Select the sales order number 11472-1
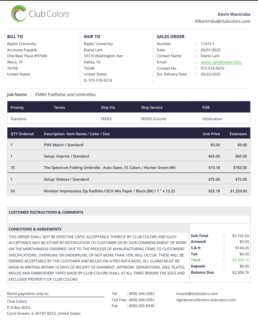Screen dimensions: 258x325 pos(207,44)
